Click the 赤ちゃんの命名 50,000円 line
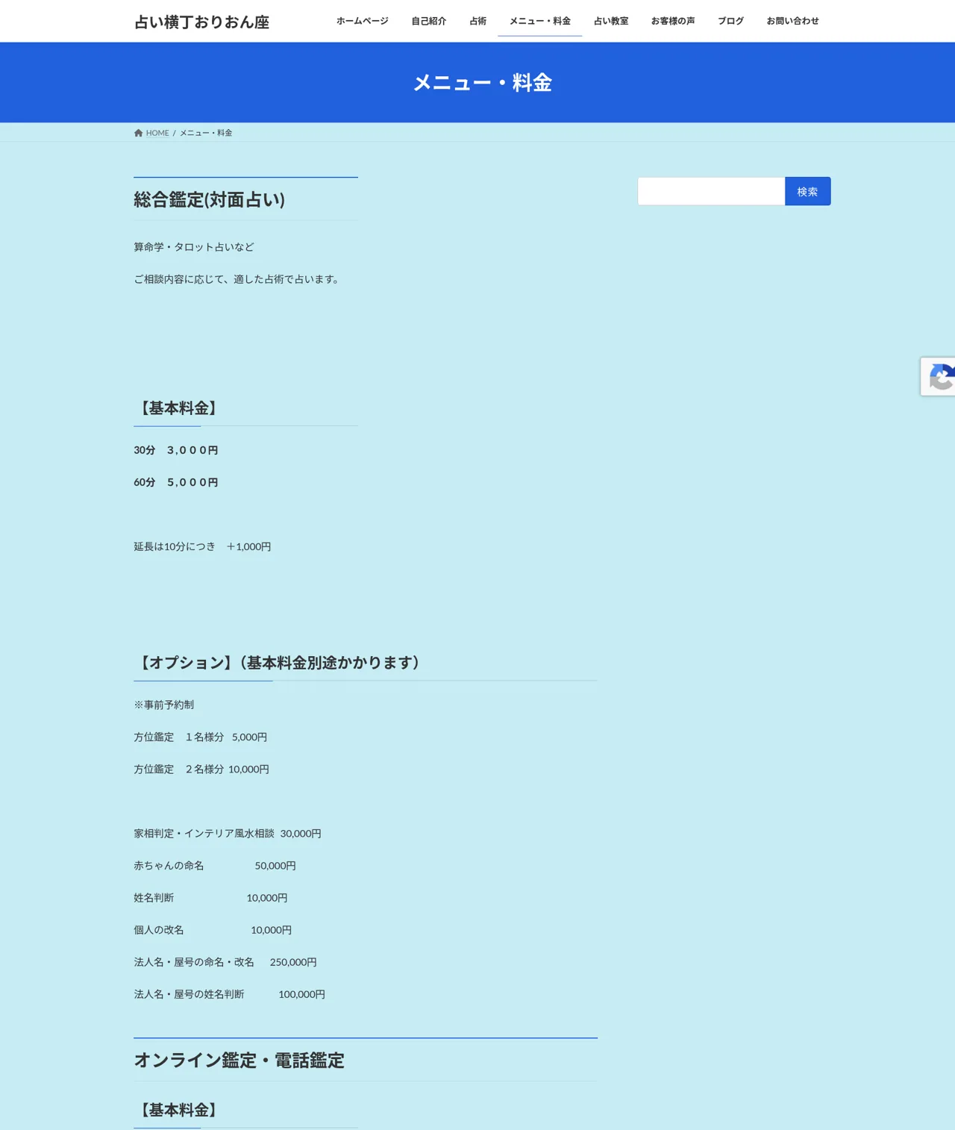955x1130 pixels. (215, 865)
